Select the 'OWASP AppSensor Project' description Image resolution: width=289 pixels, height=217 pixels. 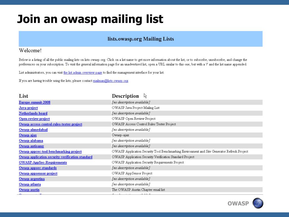point(132,173)
